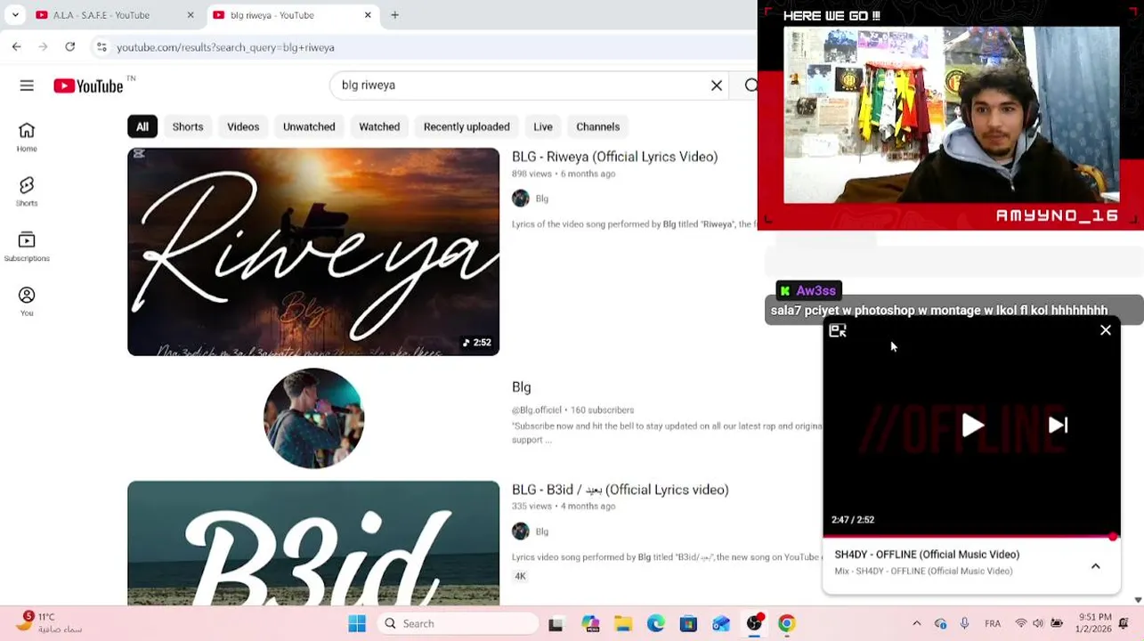Select the All filter chip
This screenshot has height=641, width=1144.
(x=142, y=126)
